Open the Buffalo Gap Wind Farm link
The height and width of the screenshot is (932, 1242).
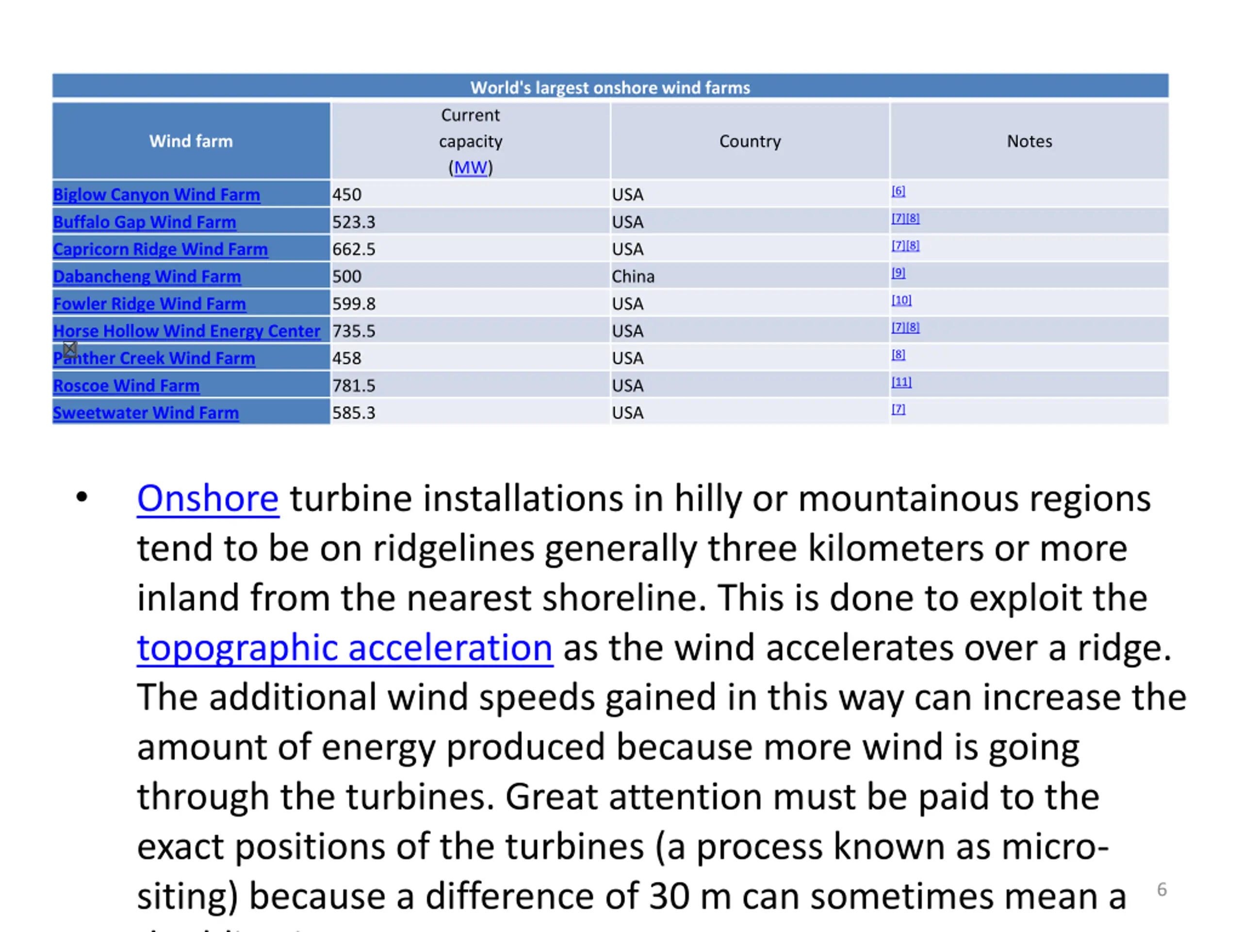click(x=144, y=222)
